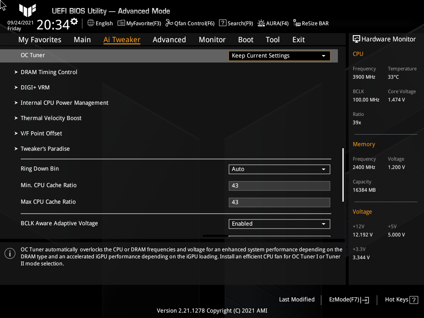
Task: Click the Memory frequency 2400 MHz value
Action: click(x=364, y=167)
